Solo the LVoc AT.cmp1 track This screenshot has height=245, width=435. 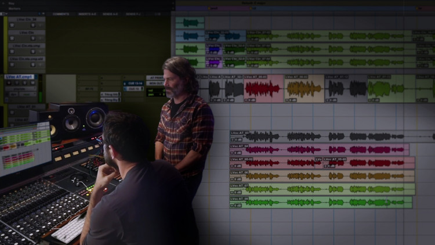pos(25,83)
